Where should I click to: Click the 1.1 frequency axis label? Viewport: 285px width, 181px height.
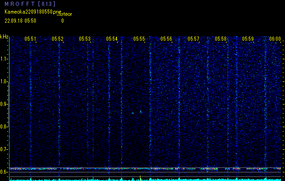coord(4,59)
